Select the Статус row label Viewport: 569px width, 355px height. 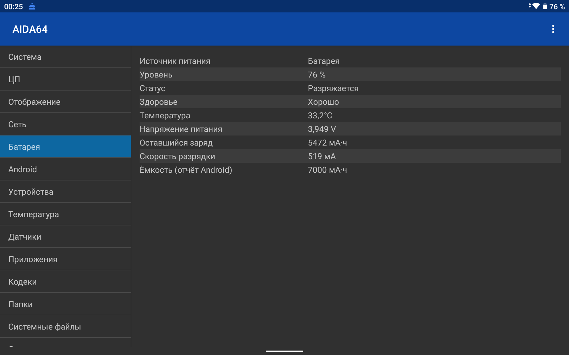(x=152, y=88)
